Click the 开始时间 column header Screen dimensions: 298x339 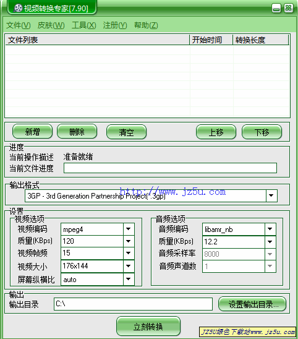pos(211,40)
